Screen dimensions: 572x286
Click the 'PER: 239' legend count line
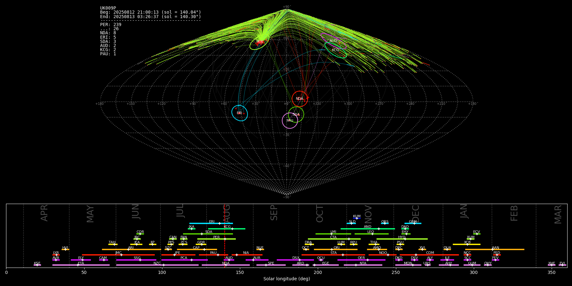(x=111, y=25)
